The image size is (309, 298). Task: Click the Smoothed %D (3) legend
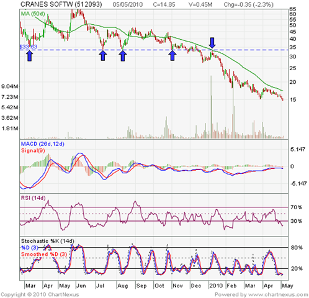pos(44,254)
